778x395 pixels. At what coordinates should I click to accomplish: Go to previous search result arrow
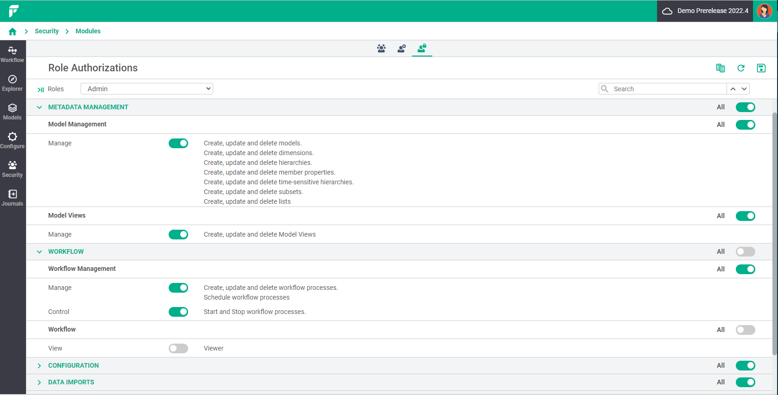coord(733,89)
